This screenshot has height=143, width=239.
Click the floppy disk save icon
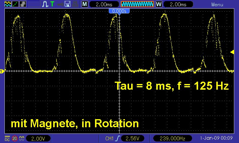pos(68,4)
